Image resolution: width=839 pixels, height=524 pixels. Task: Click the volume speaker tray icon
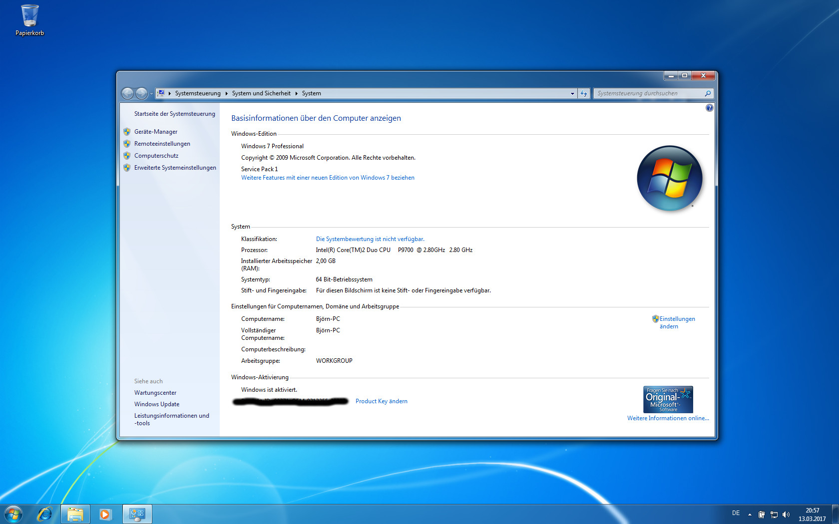786,515
